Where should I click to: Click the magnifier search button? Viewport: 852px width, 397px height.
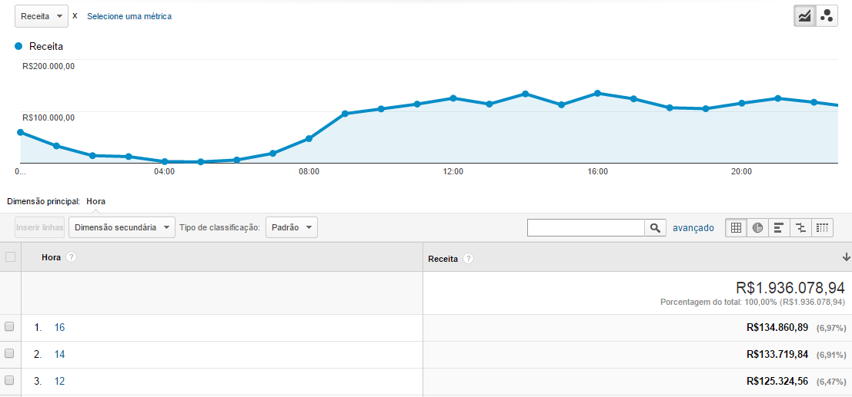click(x=655, y=227)
